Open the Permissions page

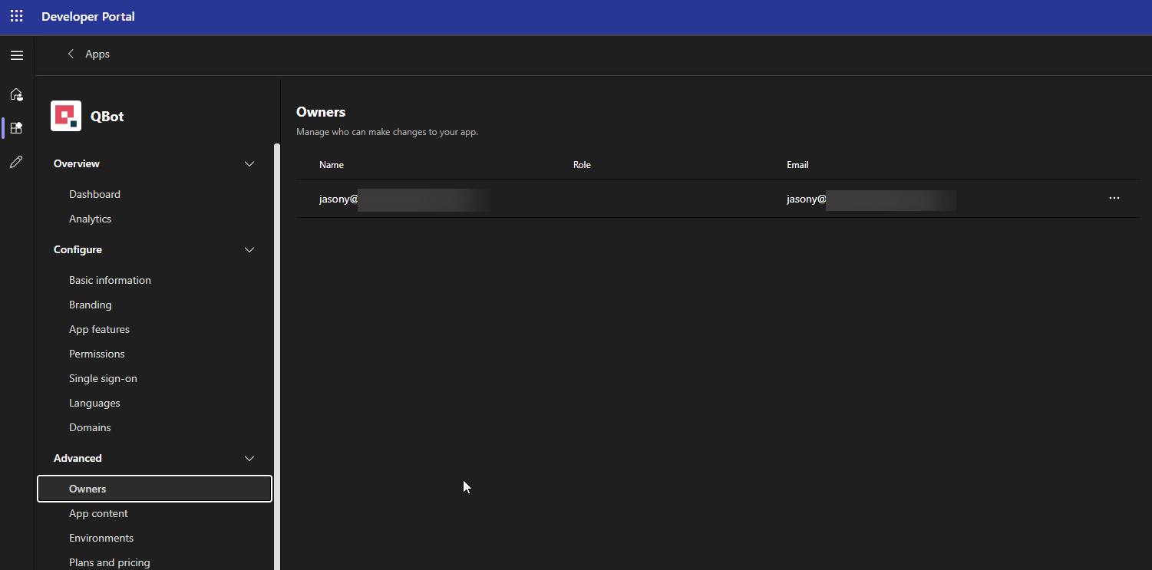pyautogui.click(x=97, y=354)
